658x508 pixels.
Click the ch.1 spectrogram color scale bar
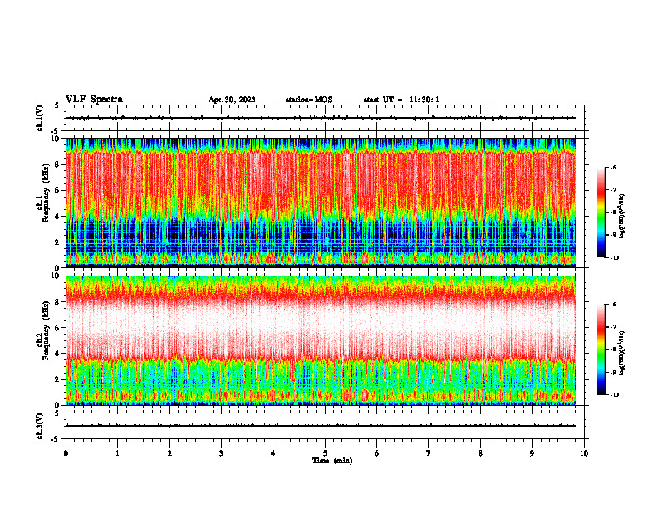click(x=602, y=212)
